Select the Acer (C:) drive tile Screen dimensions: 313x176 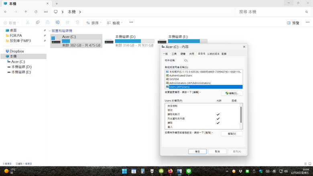(x=76, y=41)
